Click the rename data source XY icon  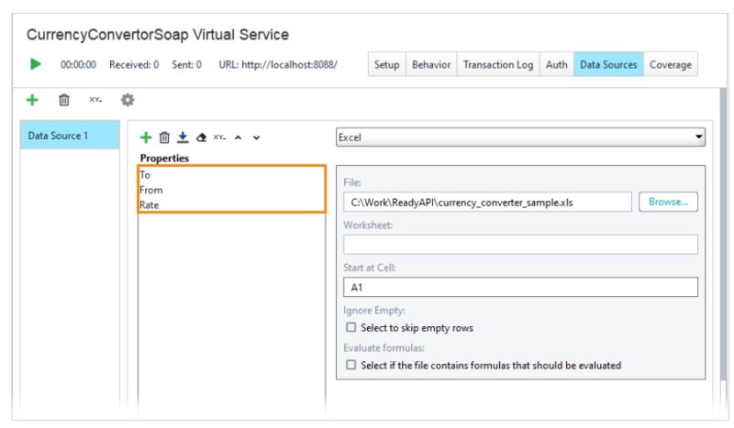pyautogui.click(x=95, y=100)
